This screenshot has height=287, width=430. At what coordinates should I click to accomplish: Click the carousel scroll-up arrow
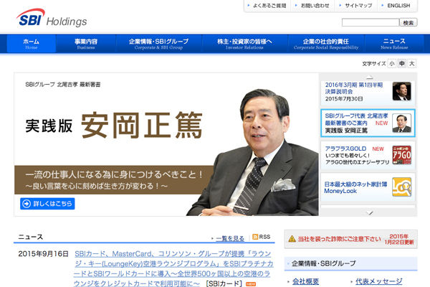pyautogui.click(x=369, y=77)
